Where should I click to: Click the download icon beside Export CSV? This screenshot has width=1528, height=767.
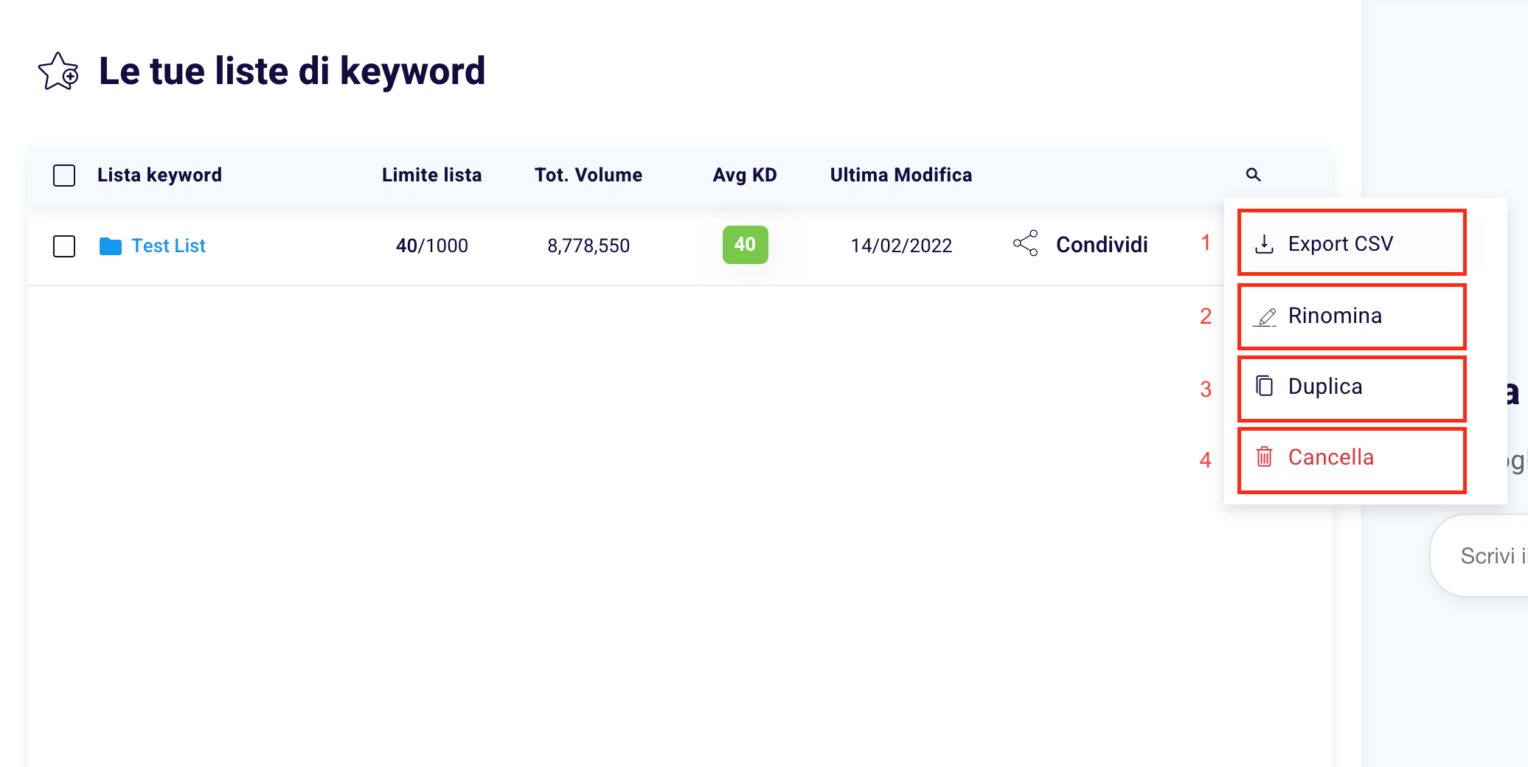click(1264, 244)
